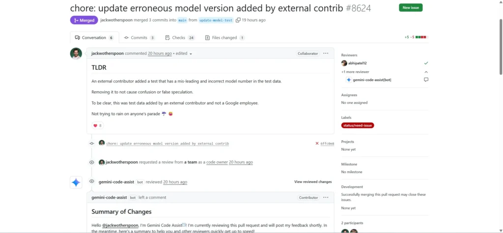Screen dimensions: 503x233
Task: Switch to the Commits tab
Action: pos(139,38)
